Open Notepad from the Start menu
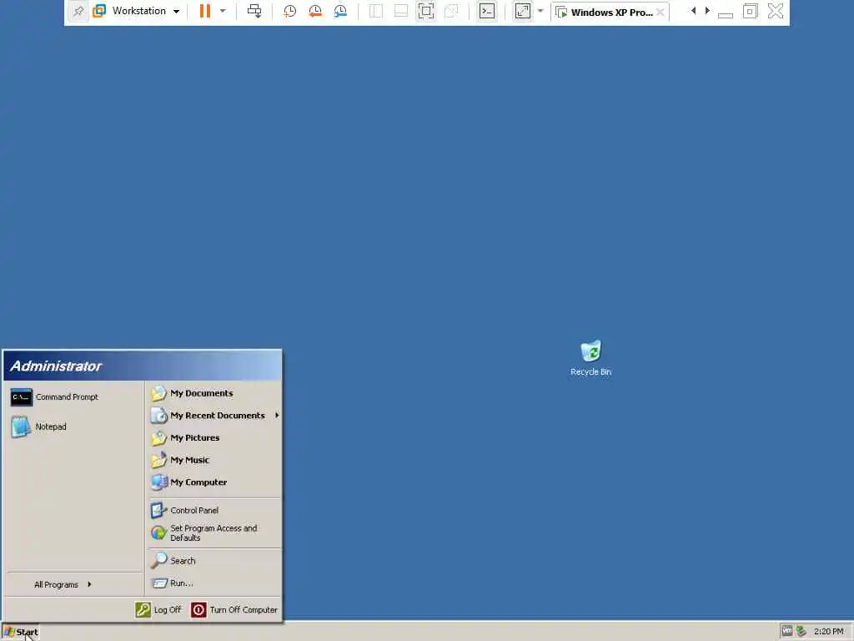 point(74,426)
